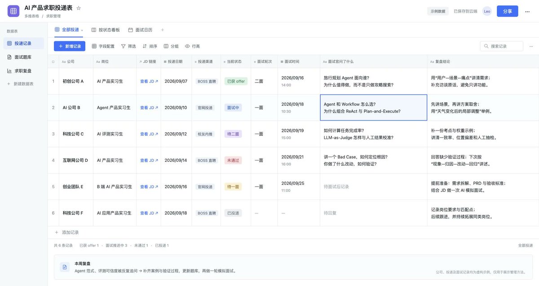Open 查看 JD link for AI 公司 B

coord(149,108)
